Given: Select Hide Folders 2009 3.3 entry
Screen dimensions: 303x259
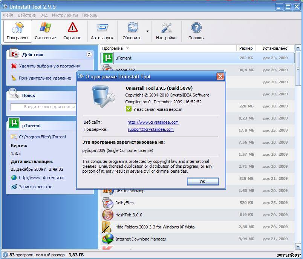Looking at the screenshot, I should [x=197, y=227].
